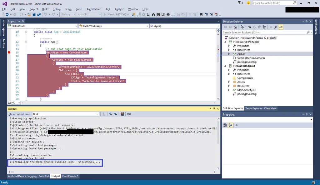320x185 pixels.
Task: Toggle auto-hide pin on Solution Explorer
Action: 307,22
